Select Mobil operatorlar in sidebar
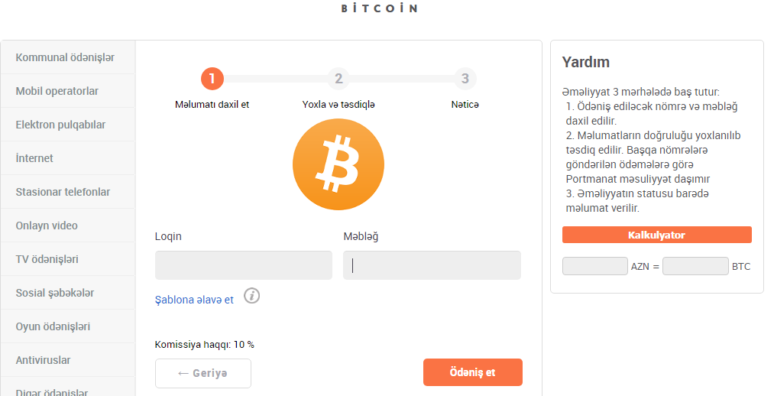Image resolution: width=774 pixels, height=396 pixels. pos(57,91)
